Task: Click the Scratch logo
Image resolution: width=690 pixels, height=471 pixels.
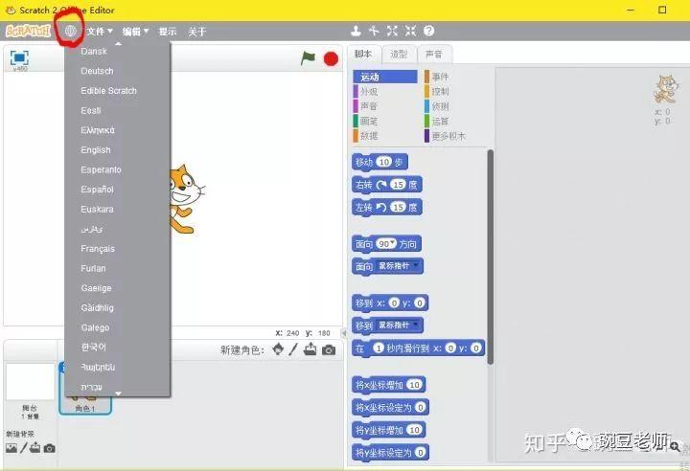Action: 28,32
